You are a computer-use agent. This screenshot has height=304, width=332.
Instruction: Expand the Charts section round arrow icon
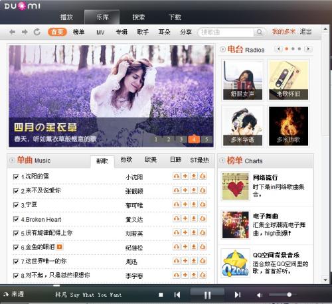[x=222, y=161]
